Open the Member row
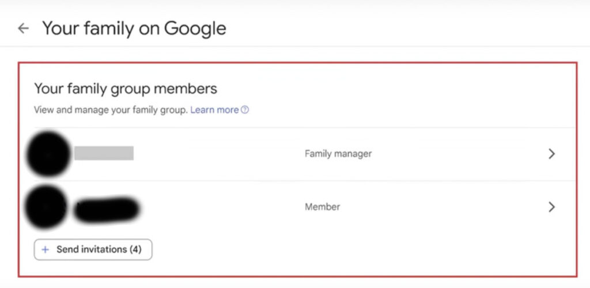This screenshot has width=590, height=288. (x=297, y=207)
